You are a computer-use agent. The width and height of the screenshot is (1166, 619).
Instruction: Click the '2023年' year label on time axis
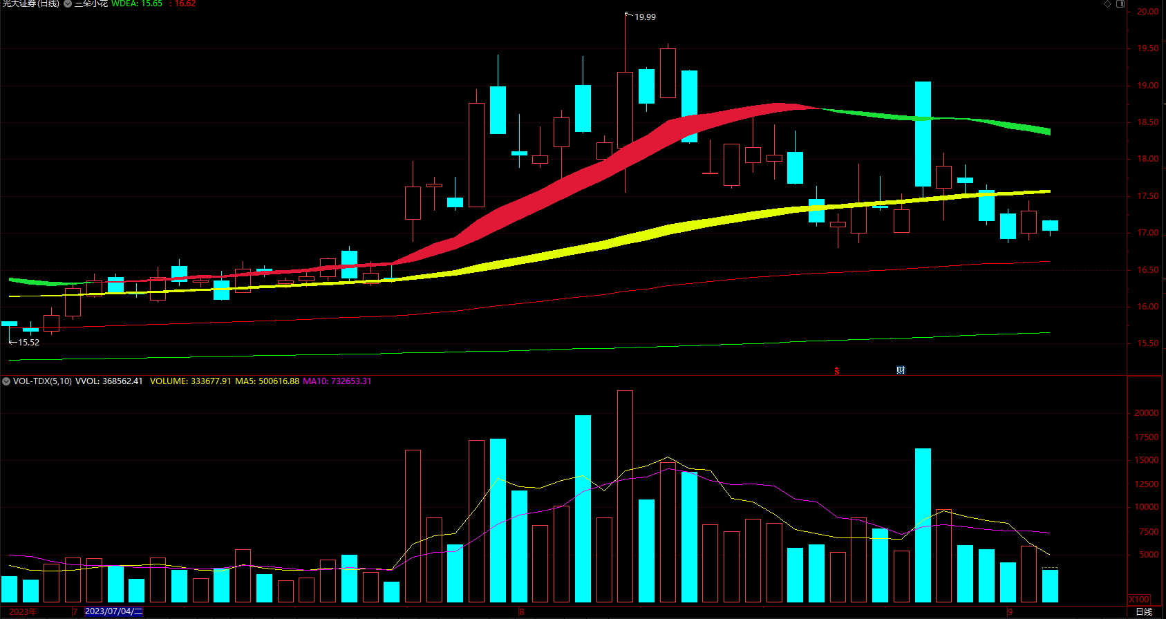[x=23, y=611]
